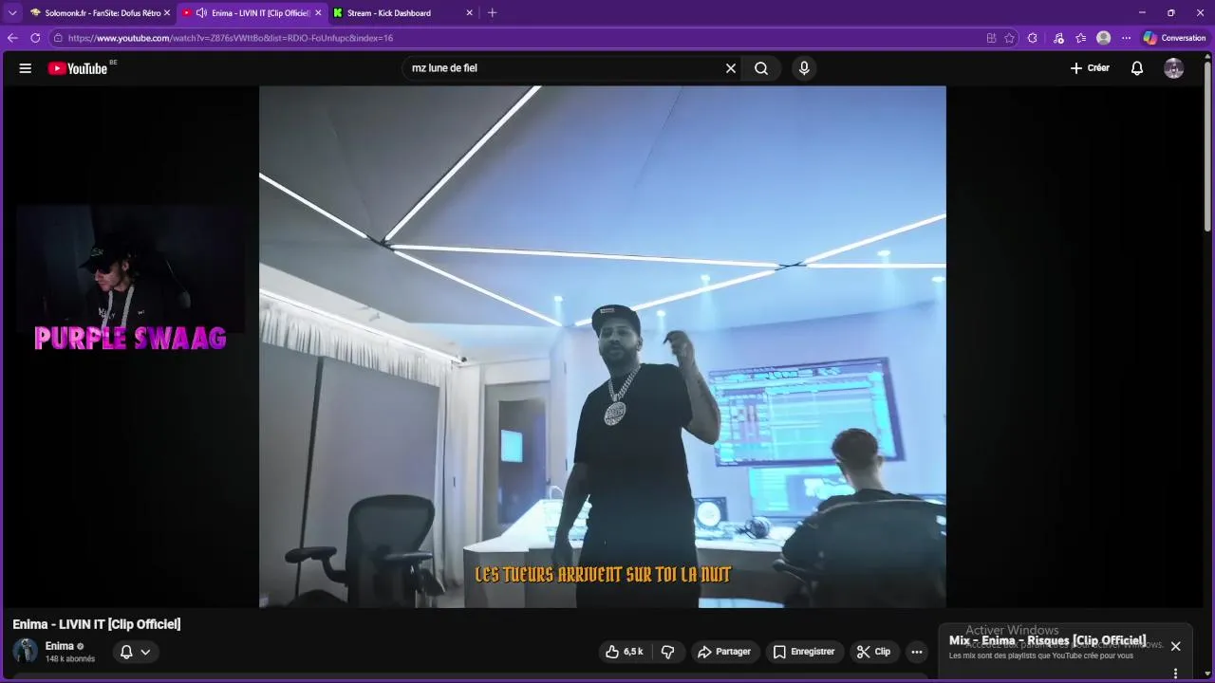Open Enima channel avatar

pyautogui.click(x=26, y=651)
